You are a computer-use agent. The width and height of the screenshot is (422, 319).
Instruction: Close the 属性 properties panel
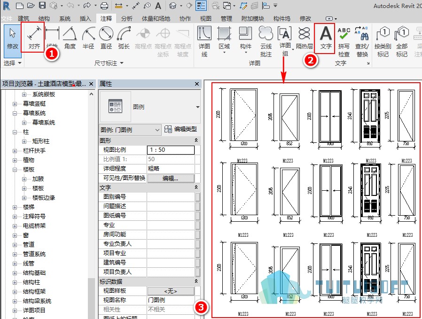197,84
